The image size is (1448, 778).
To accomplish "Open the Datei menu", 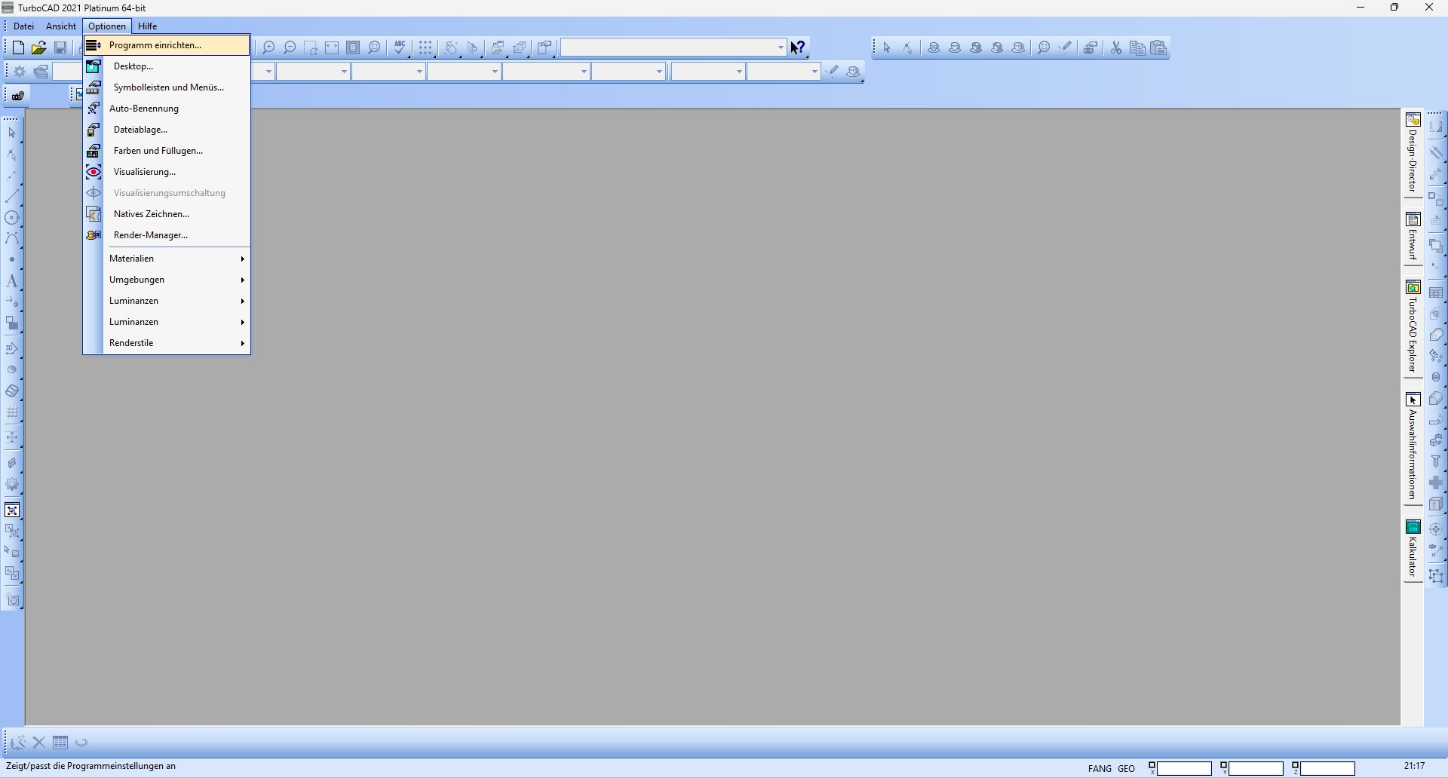I will (x=23, y=26).
